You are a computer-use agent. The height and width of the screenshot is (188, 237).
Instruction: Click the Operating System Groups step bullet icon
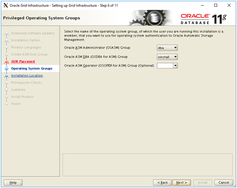click(x=7, y=69)
